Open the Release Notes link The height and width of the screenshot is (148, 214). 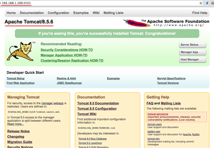click(x=18, y=131)
